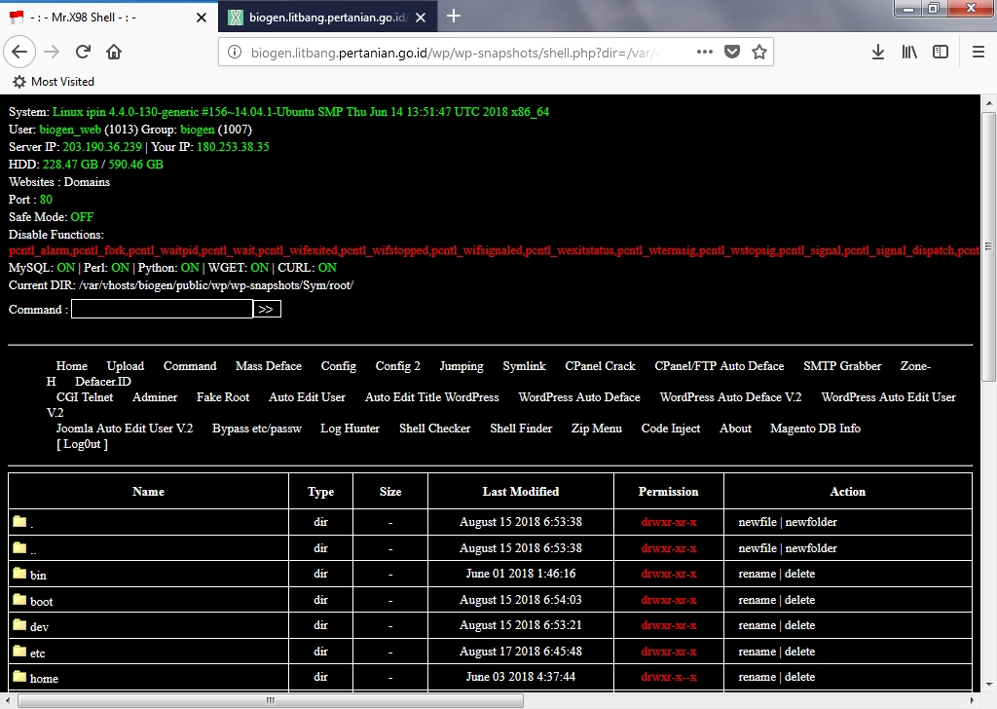Click the parent directory (..) folder icon

(x=19, y=547)
